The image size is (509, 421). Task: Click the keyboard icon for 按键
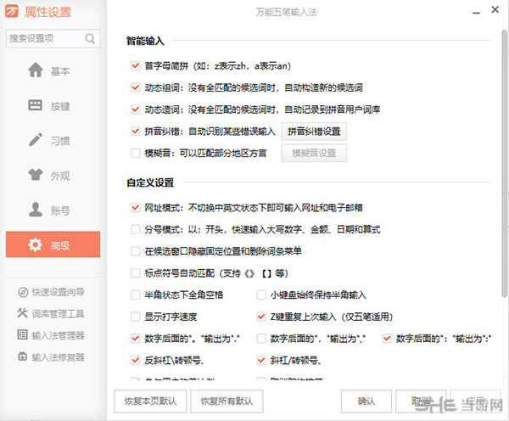36,105
